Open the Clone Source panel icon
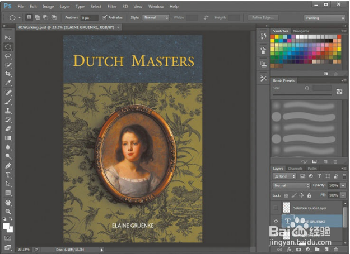Screen dimensions: 350x254 coord(263,65)
